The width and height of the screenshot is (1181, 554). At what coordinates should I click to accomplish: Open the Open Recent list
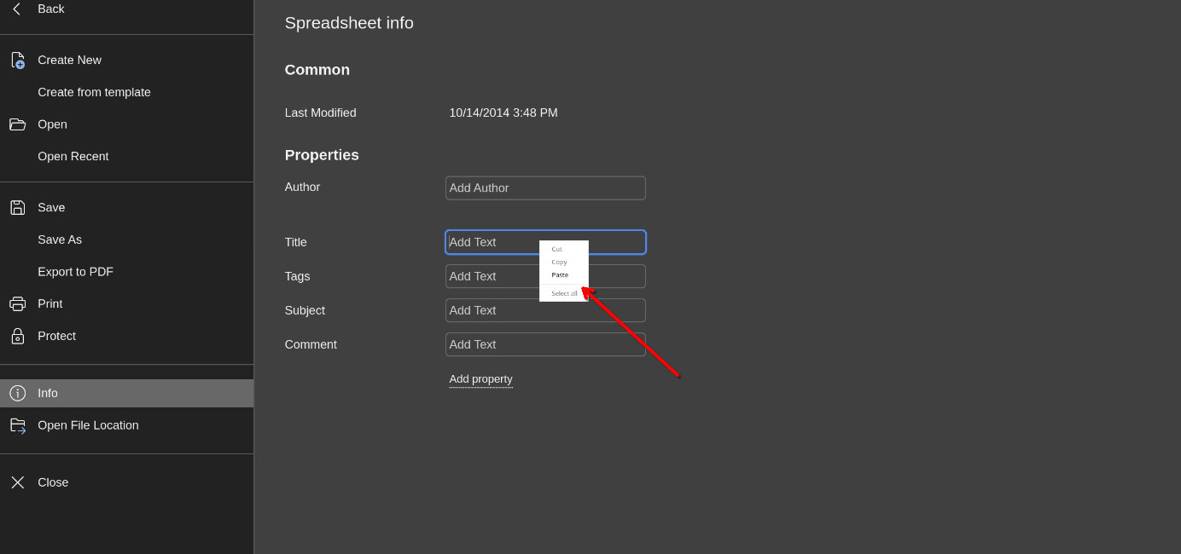pyautogui.click(x=73, y=157)
